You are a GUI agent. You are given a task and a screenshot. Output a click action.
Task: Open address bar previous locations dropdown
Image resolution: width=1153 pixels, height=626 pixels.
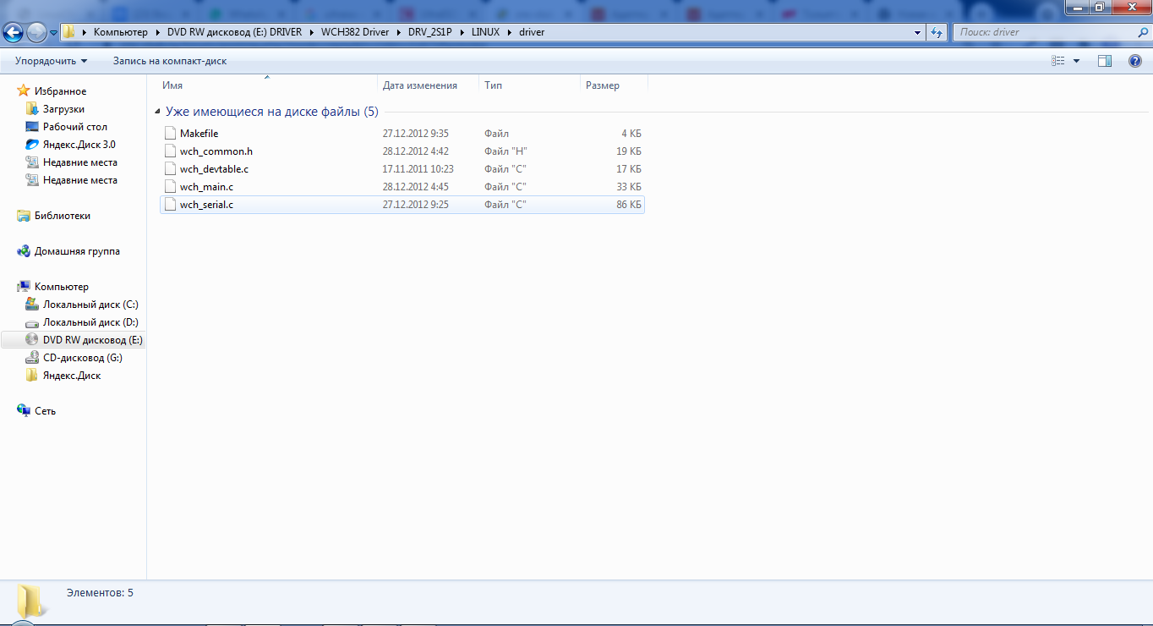pyautogui.click(x=918, y=32)
